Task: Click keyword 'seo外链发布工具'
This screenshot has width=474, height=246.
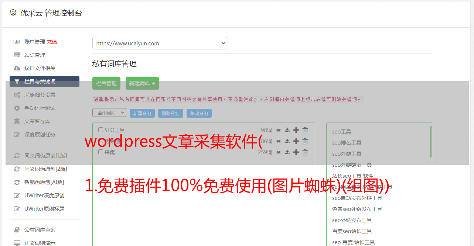Action: [352, 220]
